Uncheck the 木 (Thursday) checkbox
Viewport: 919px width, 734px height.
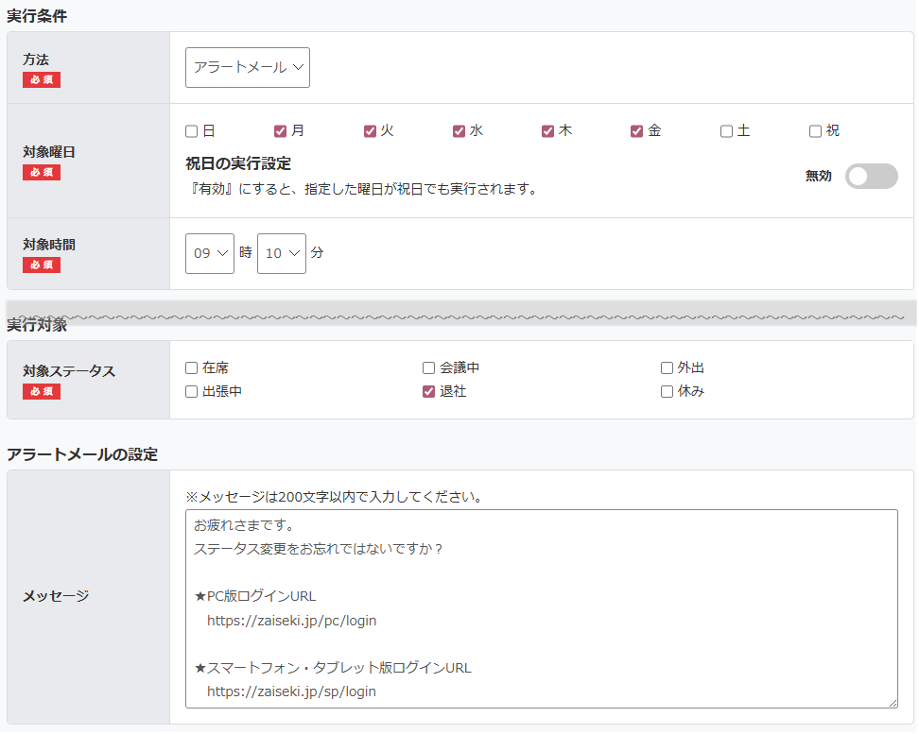coord(547,131)
